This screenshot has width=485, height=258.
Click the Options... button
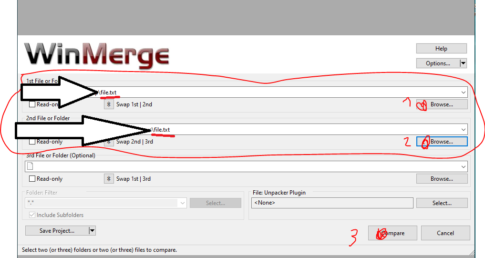point(438,63)
